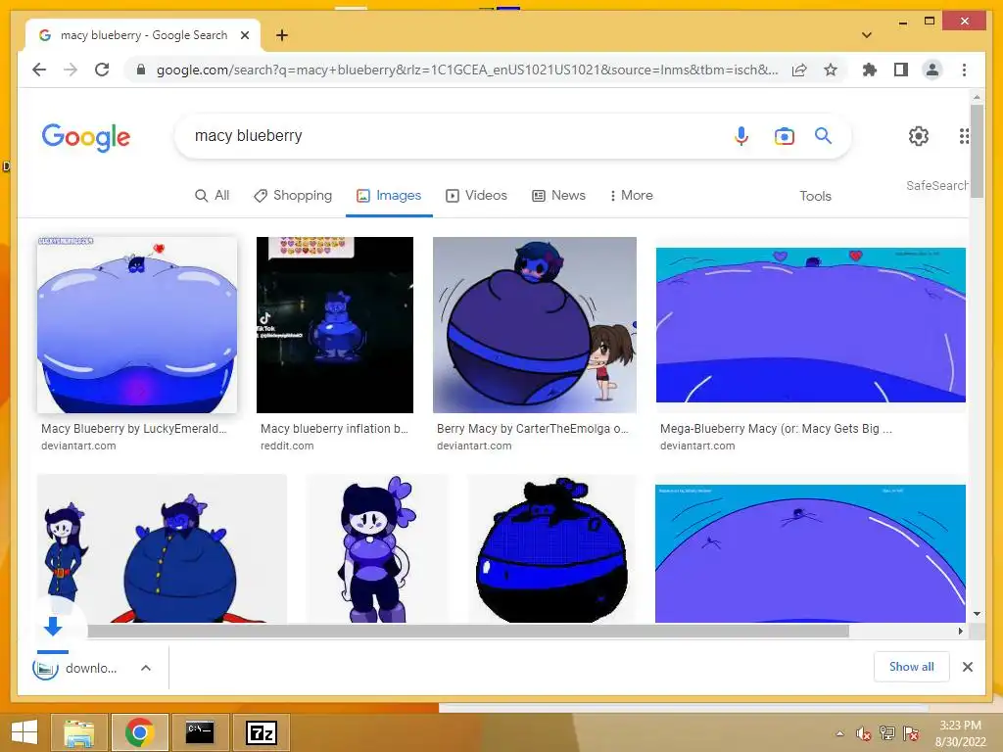Click the Mega-Blueberry Macy title text
Viewport: 1003px width, 752px height.
(x=776, y=429)
